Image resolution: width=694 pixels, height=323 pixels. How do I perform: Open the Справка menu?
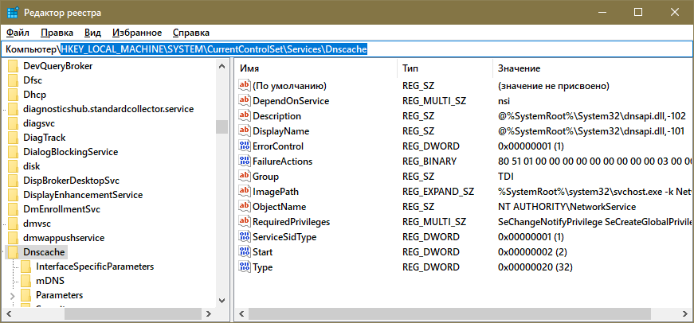point(190,33)
